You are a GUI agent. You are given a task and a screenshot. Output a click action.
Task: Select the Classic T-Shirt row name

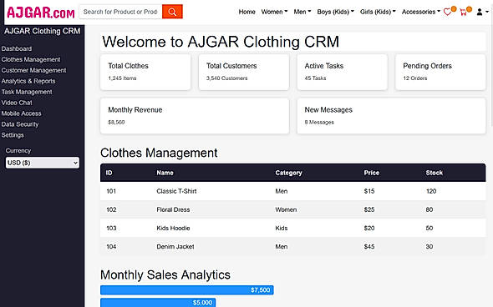[176, 191]
